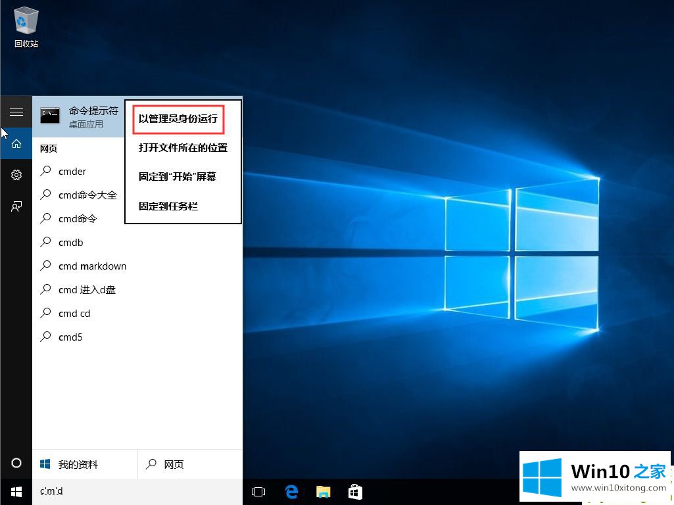Choose the cmd cd suggestion

137,313
